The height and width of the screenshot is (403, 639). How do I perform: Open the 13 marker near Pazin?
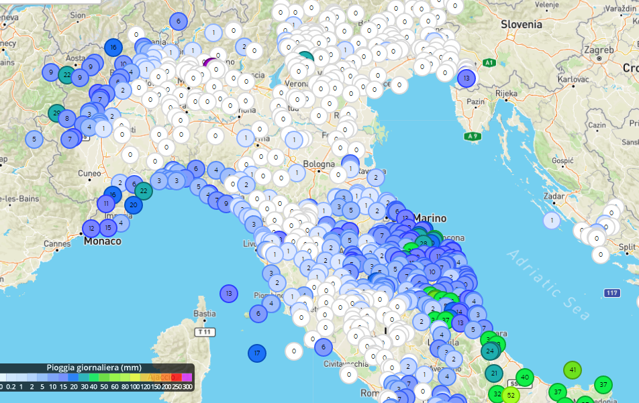tap(466, 78)
